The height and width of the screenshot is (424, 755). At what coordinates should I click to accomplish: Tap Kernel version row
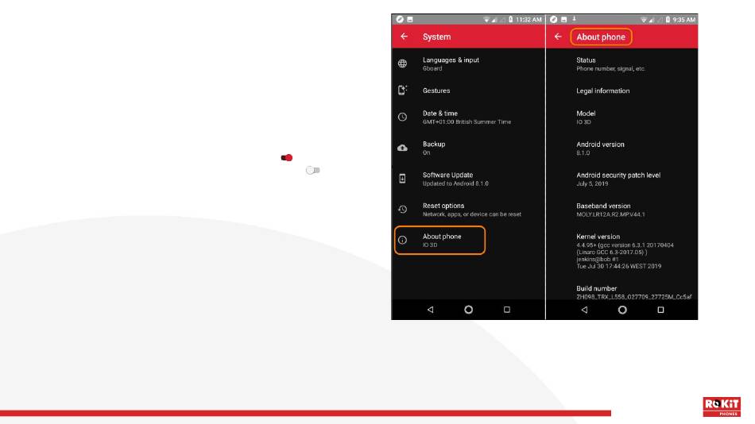click(x=622, y=251)
